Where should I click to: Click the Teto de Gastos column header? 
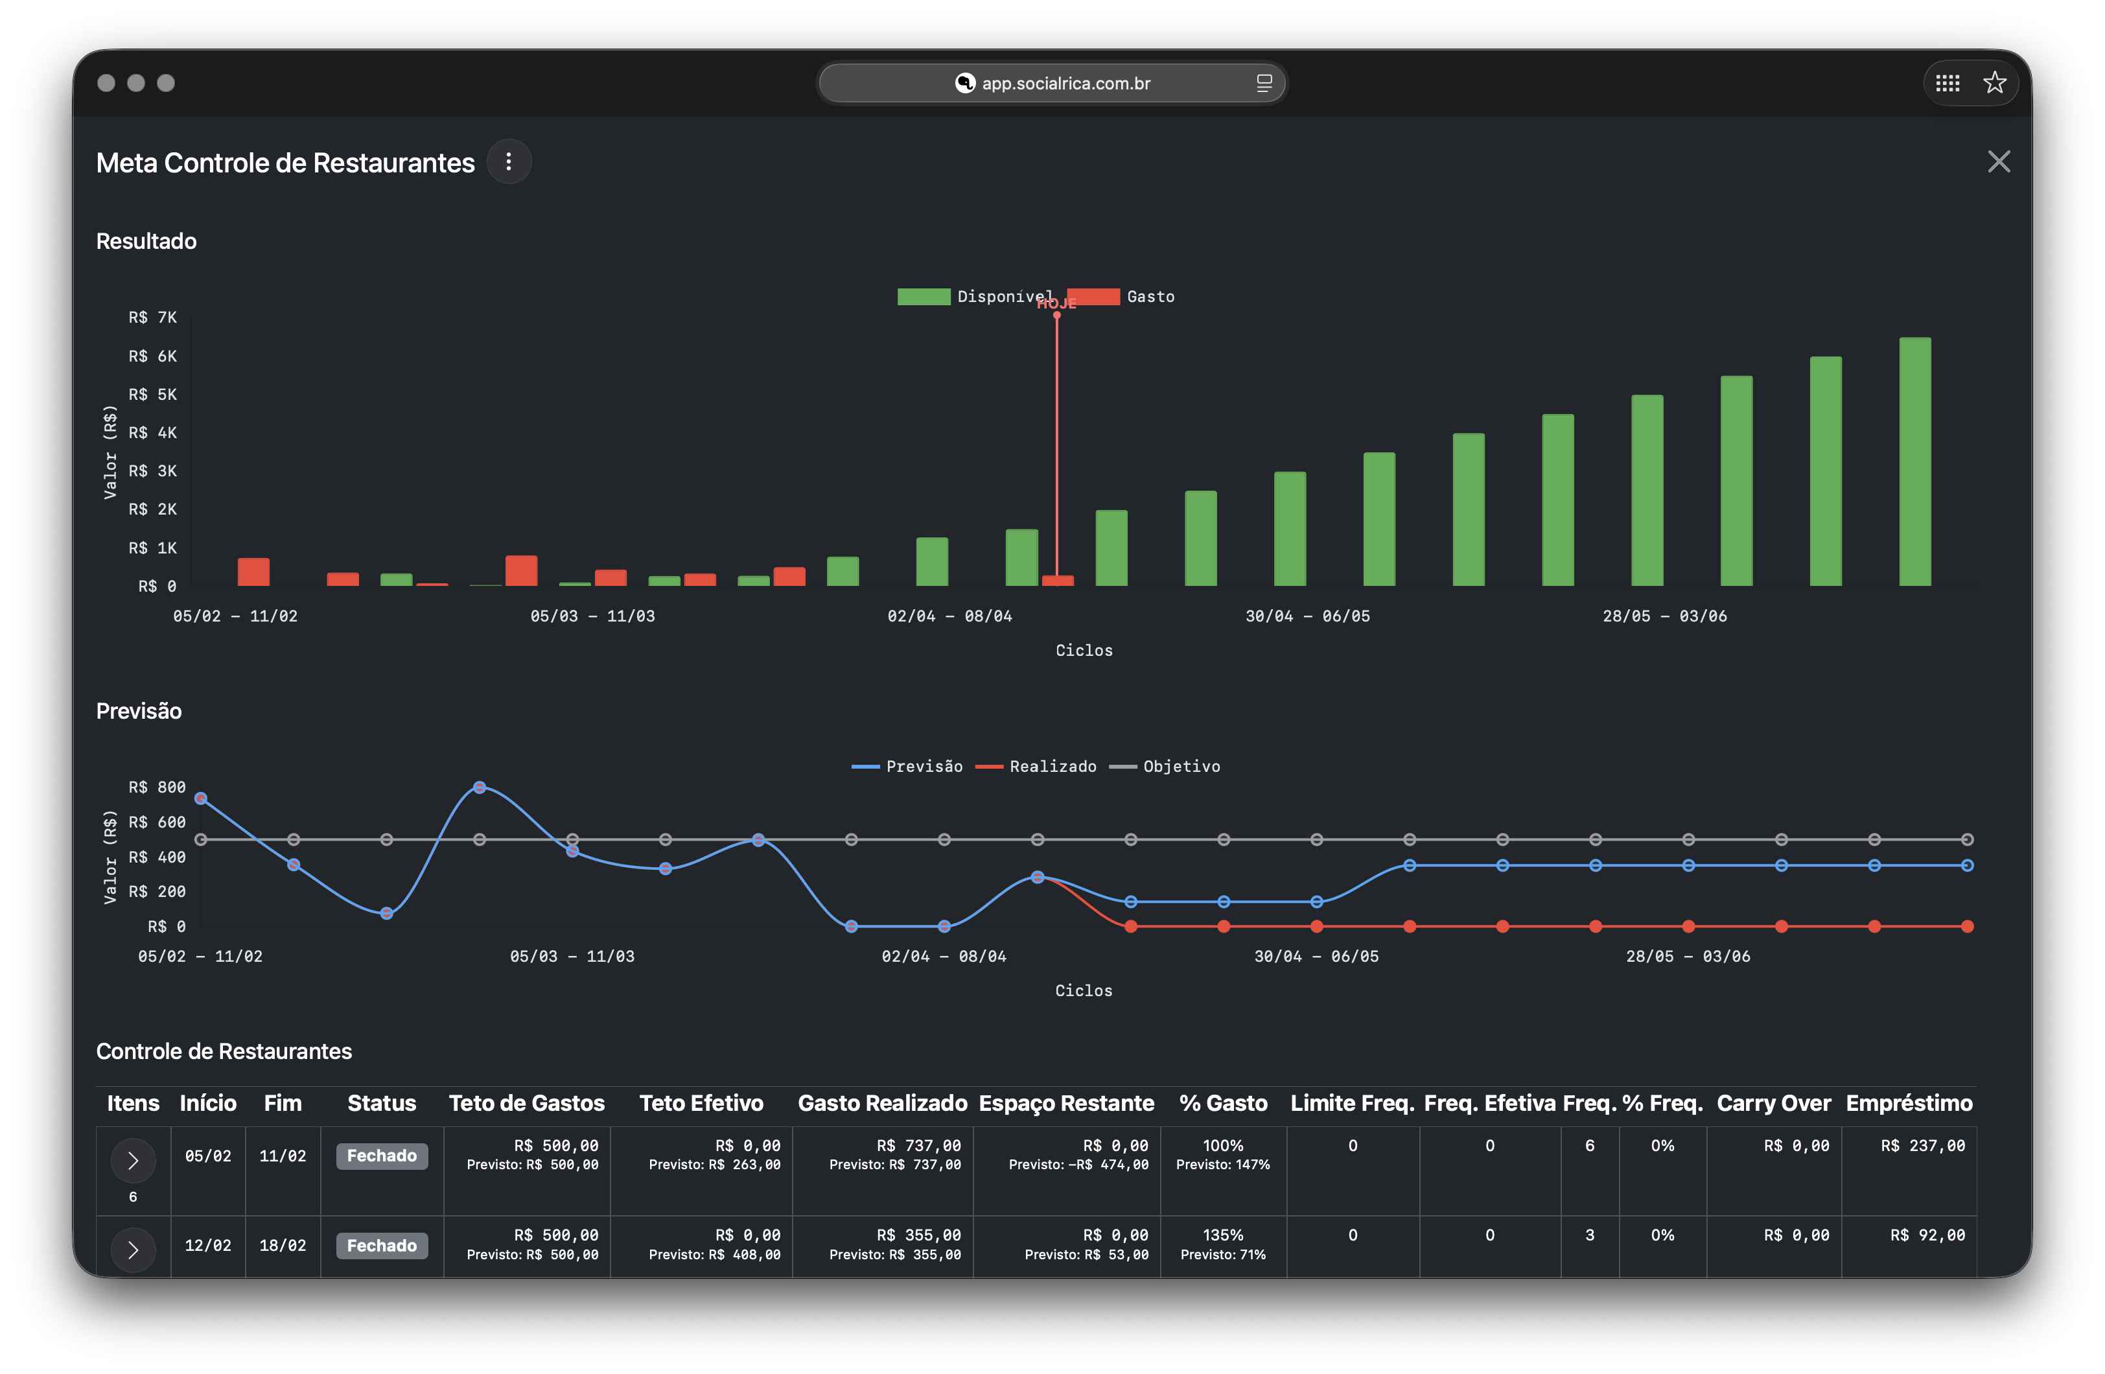tap(527, 1103)
